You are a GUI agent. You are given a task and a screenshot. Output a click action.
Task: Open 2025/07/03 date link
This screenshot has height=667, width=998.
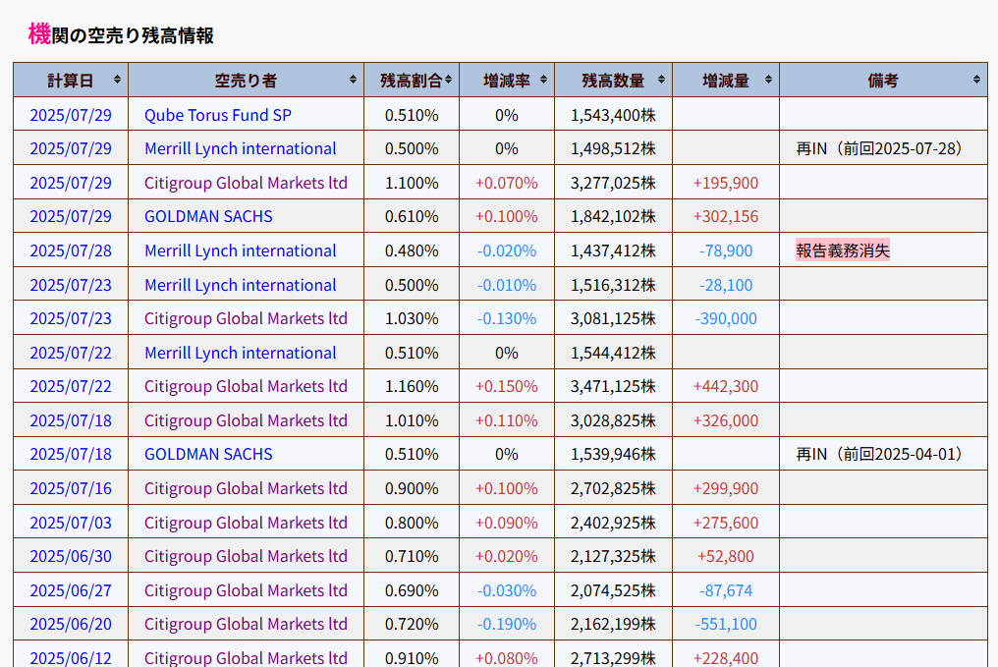pyautogui.click(x=71, y=524)
